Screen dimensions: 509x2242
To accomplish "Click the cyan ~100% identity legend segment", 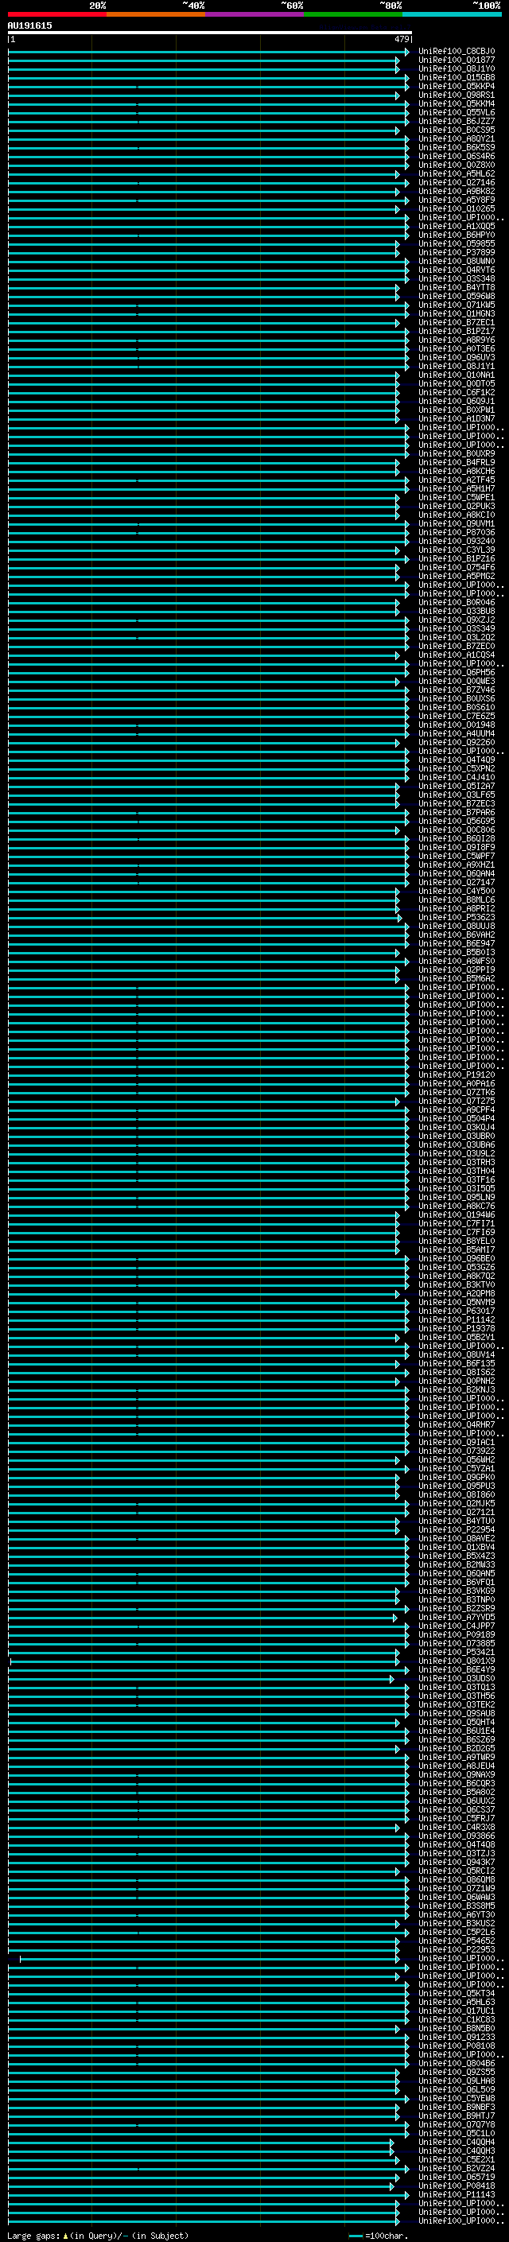I will pos(453,14).
